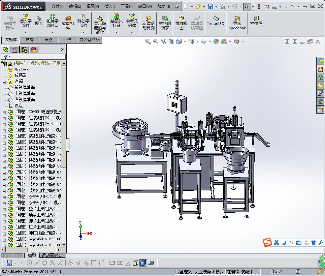Open the 工具(T) menu
The width and height of the screenshot is (325, 276).
coord(127,6)
